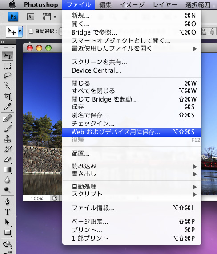Choose 1 部プリント menu item

pyautogui.click(x=132, y=238)
